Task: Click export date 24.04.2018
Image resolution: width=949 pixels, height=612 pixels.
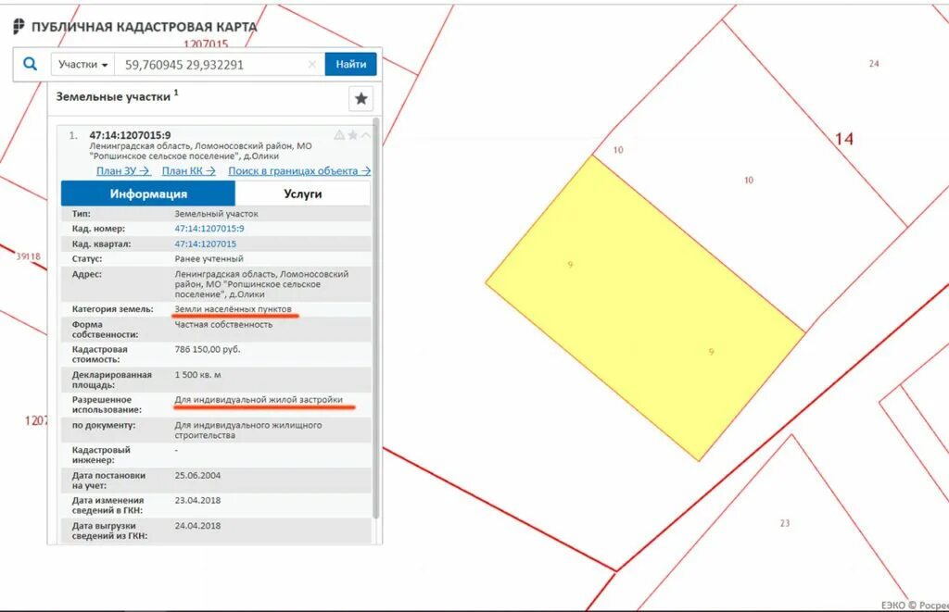Action: [197, 526]
